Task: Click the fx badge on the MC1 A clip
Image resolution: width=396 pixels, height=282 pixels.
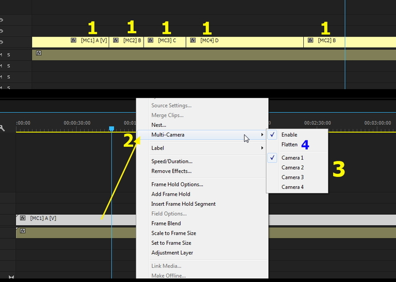Action: click(74, 41)
